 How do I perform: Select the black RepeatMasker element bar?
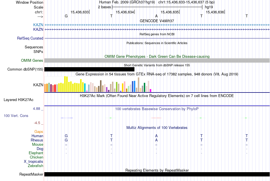tap(157, 174)
